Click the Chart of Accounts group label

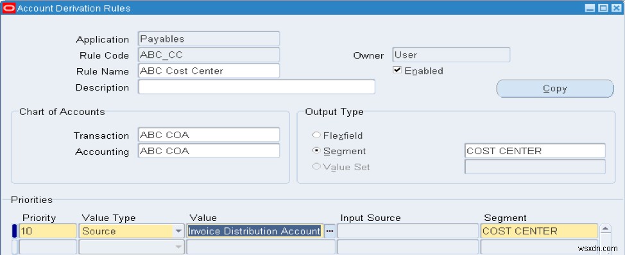62,112
